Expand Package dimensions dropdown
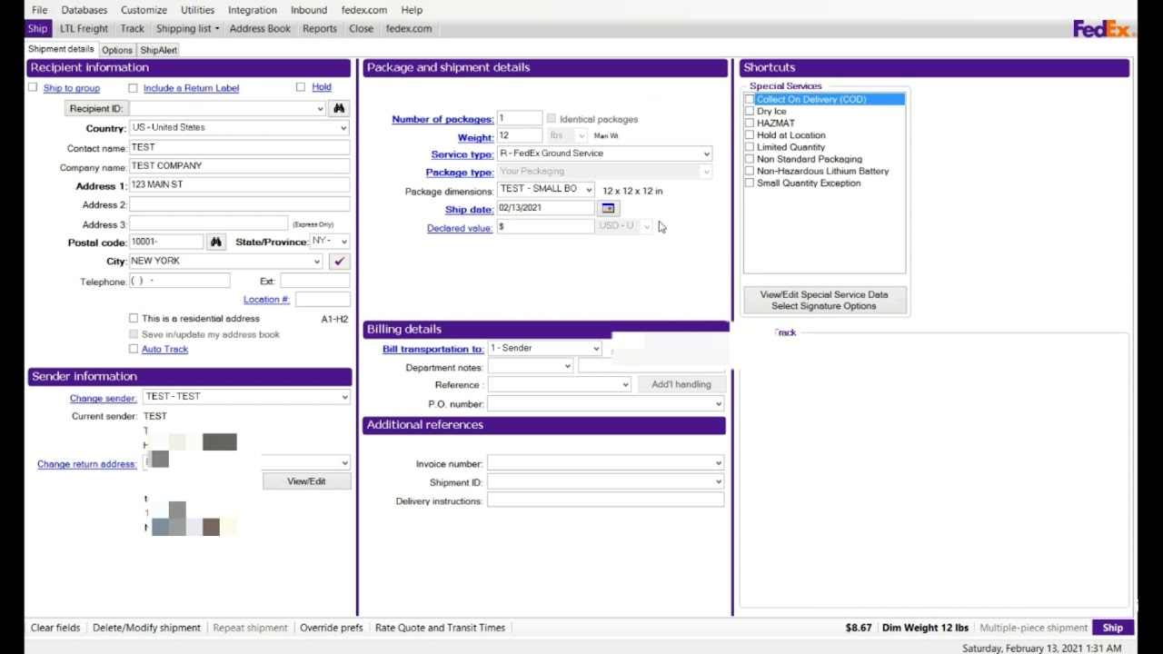 (x=589, y=190)
